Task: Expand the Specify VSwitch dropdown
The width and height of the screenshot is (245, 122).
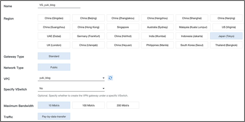Action: click(71, 89)
